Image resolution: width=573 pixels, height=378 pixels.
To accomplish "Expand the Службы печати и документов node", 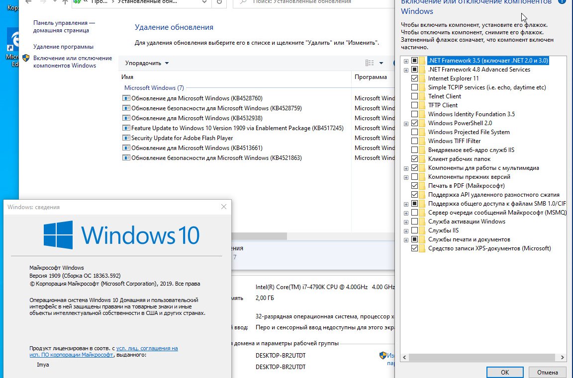I will [406, 240].
